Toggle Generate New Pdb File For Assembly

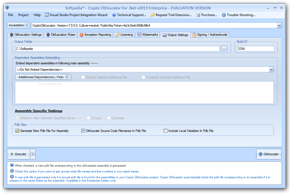click(17, 131)
